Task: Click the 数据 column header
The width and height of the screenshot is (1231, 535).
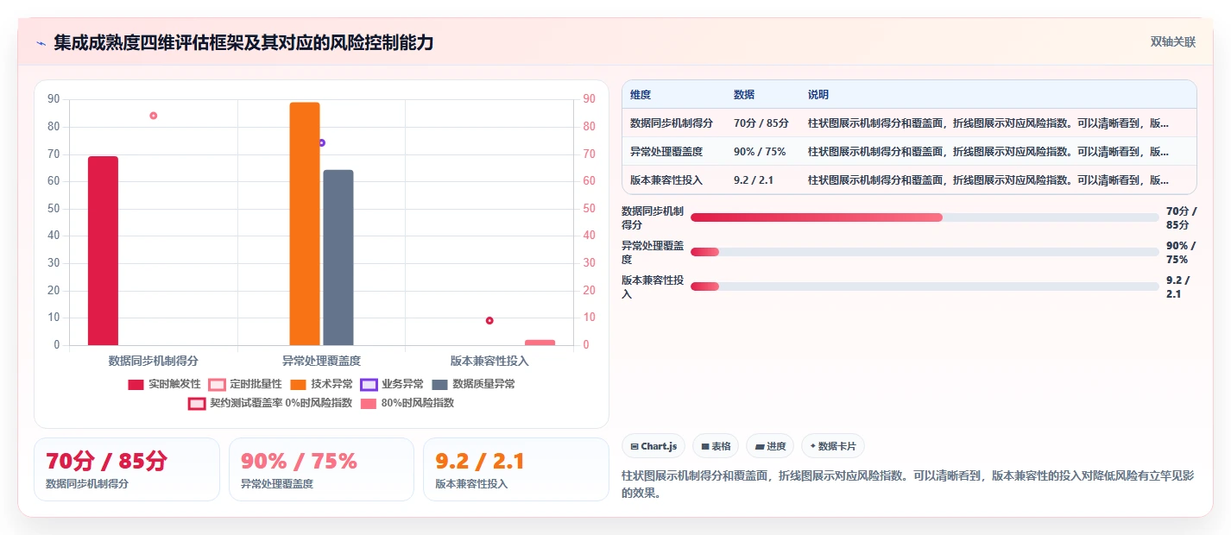Action: pos(744,94)
